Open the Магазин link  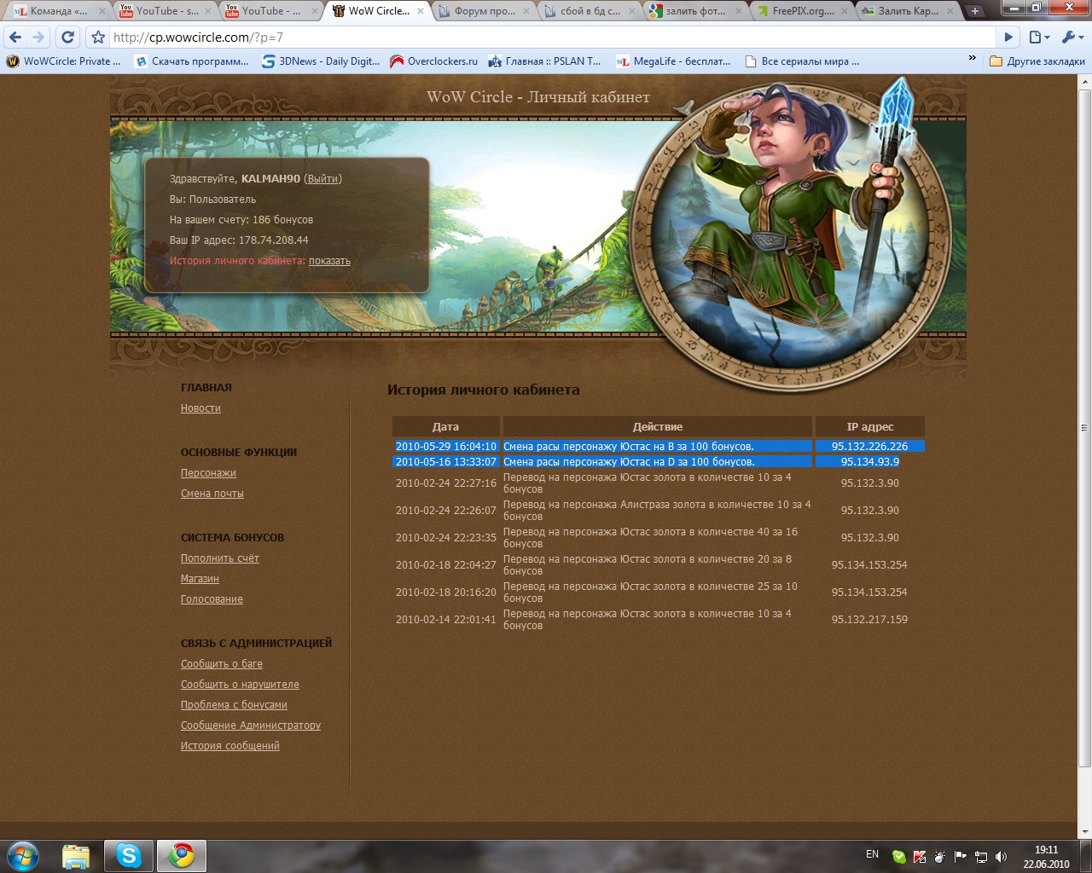pos(200,579)
